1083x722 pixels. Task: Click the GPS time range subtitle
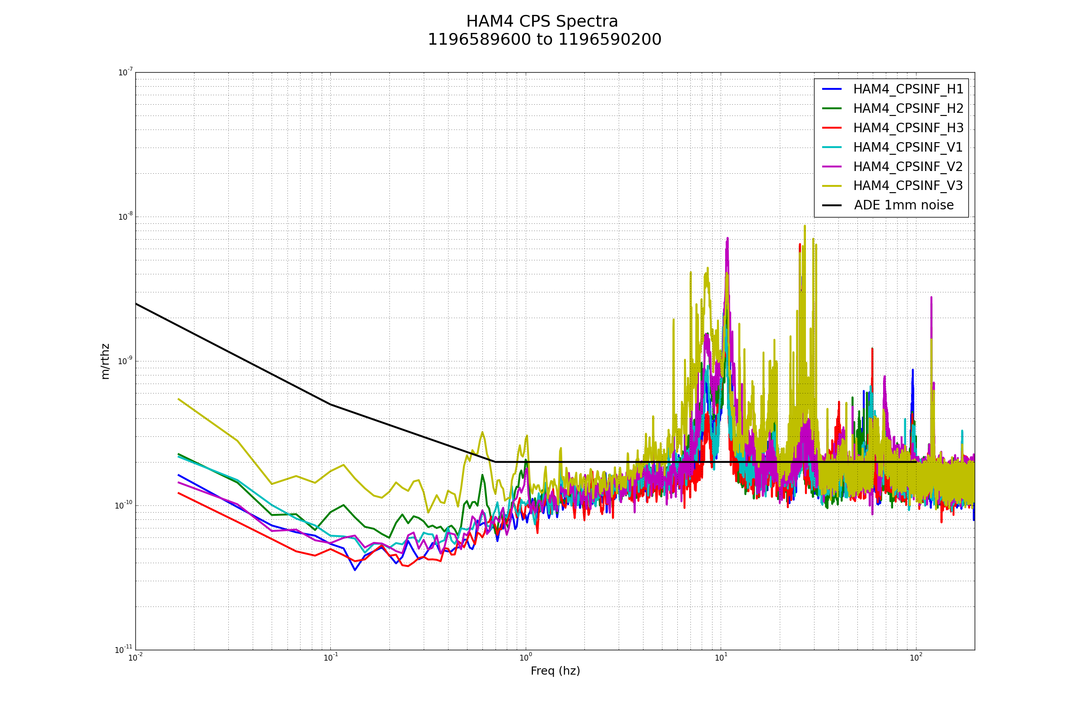(x=544, y=40)
